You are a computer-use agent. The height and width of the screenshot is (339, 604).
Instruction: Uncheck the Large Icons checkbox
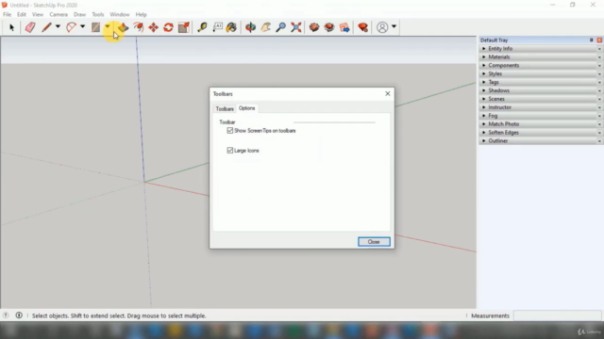230,151
